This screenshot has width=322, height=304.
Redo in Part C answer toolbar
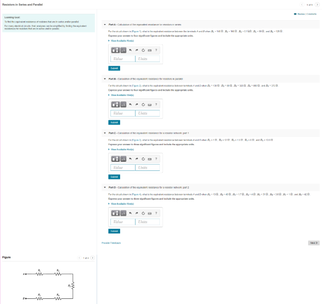tap(137, 159)
